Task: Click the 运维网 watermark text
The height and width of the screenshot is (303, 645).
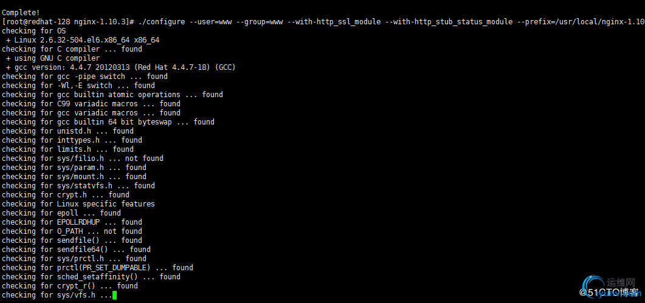Action: 620,282
